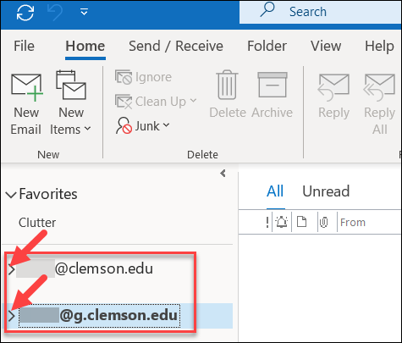Expand the @clemson.edu account folder
The width and height of the screenshot is (402, 343).
11,269
